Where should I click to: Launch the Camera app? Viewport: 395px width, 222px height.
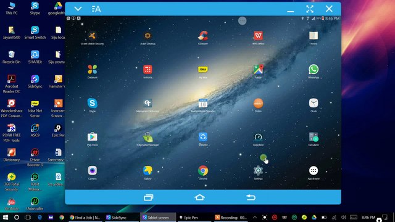pos(92,171)
